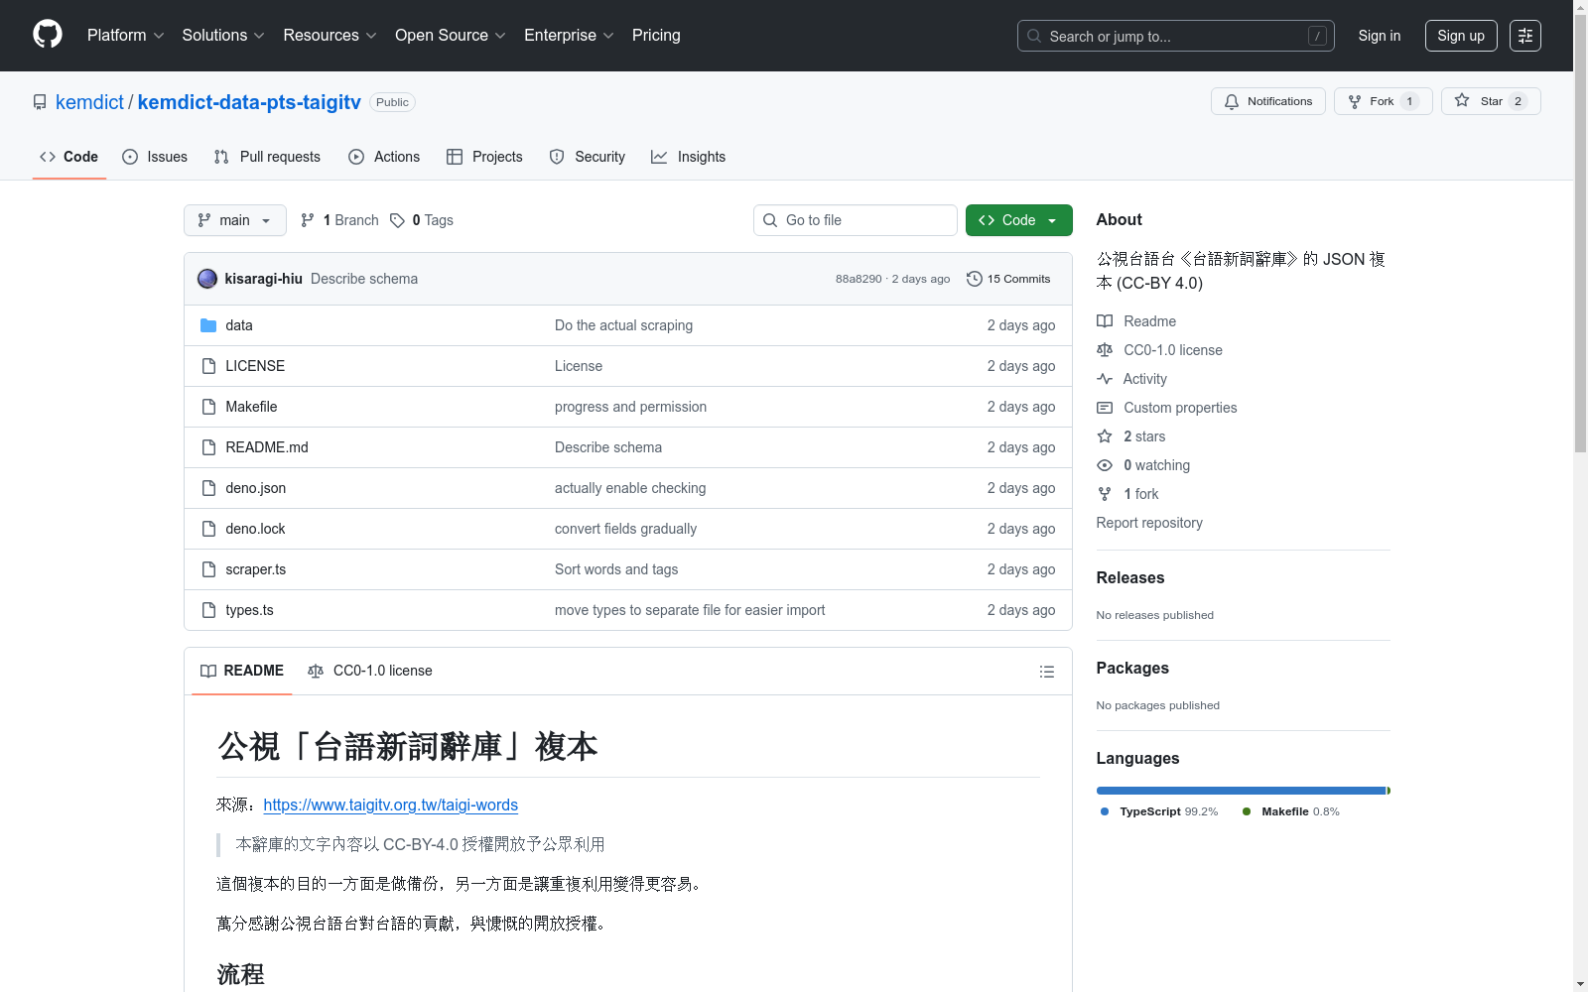Screen dimensions: 1588x992
Task: Open 'Do the actual scraping' commit message
Action: 623,325
